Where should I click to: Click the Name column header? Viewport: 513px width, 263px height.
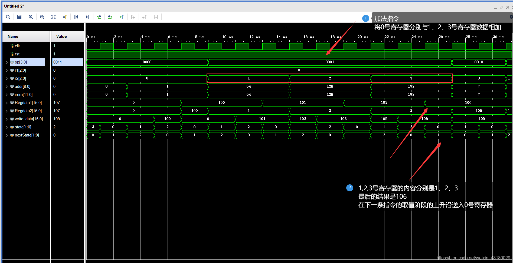point(26,36)
